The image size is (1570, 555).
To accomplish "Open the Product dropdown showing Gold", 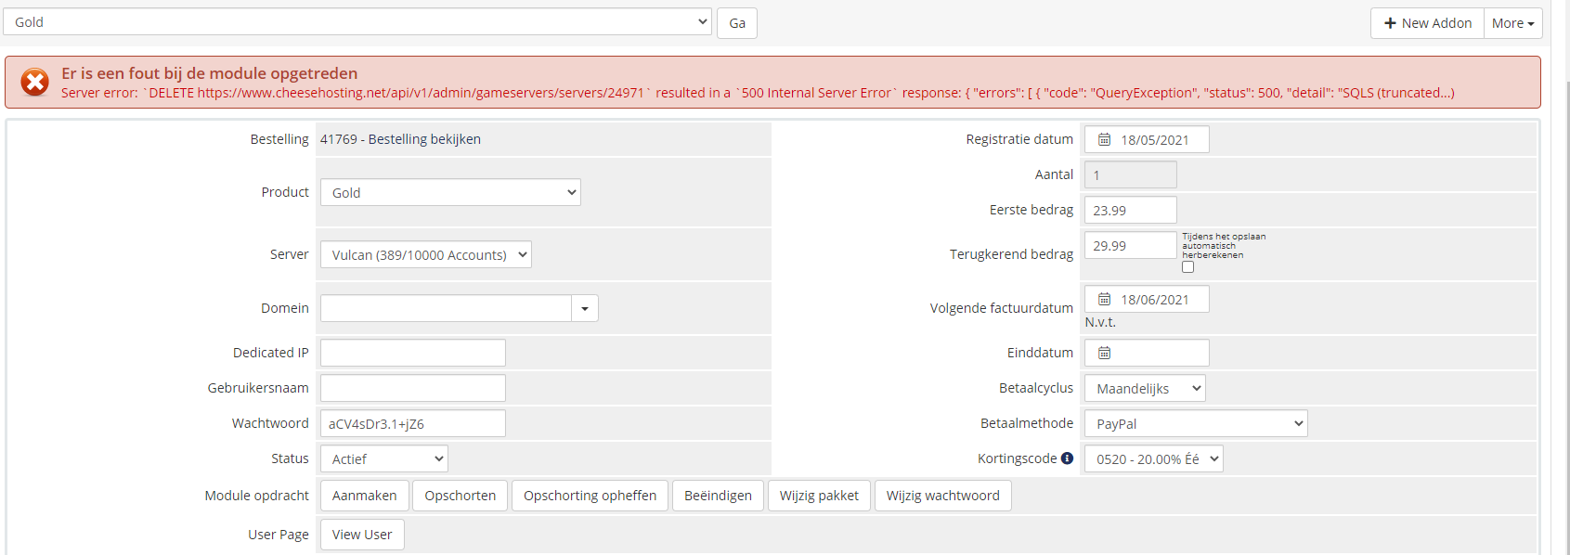I will (450, 192).
